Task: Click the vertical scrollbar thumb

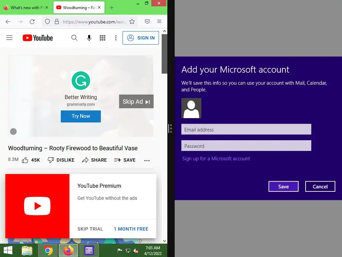Action: pyautogui.click(x=164, y=54)
